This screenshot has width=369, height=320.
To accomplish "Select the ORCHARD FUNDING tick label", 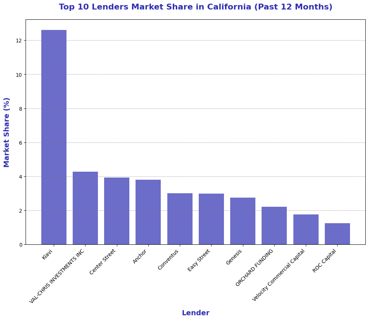I will pyautogui.click(x=254, y=268).
